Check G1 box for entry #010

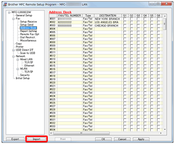point(125,49)
